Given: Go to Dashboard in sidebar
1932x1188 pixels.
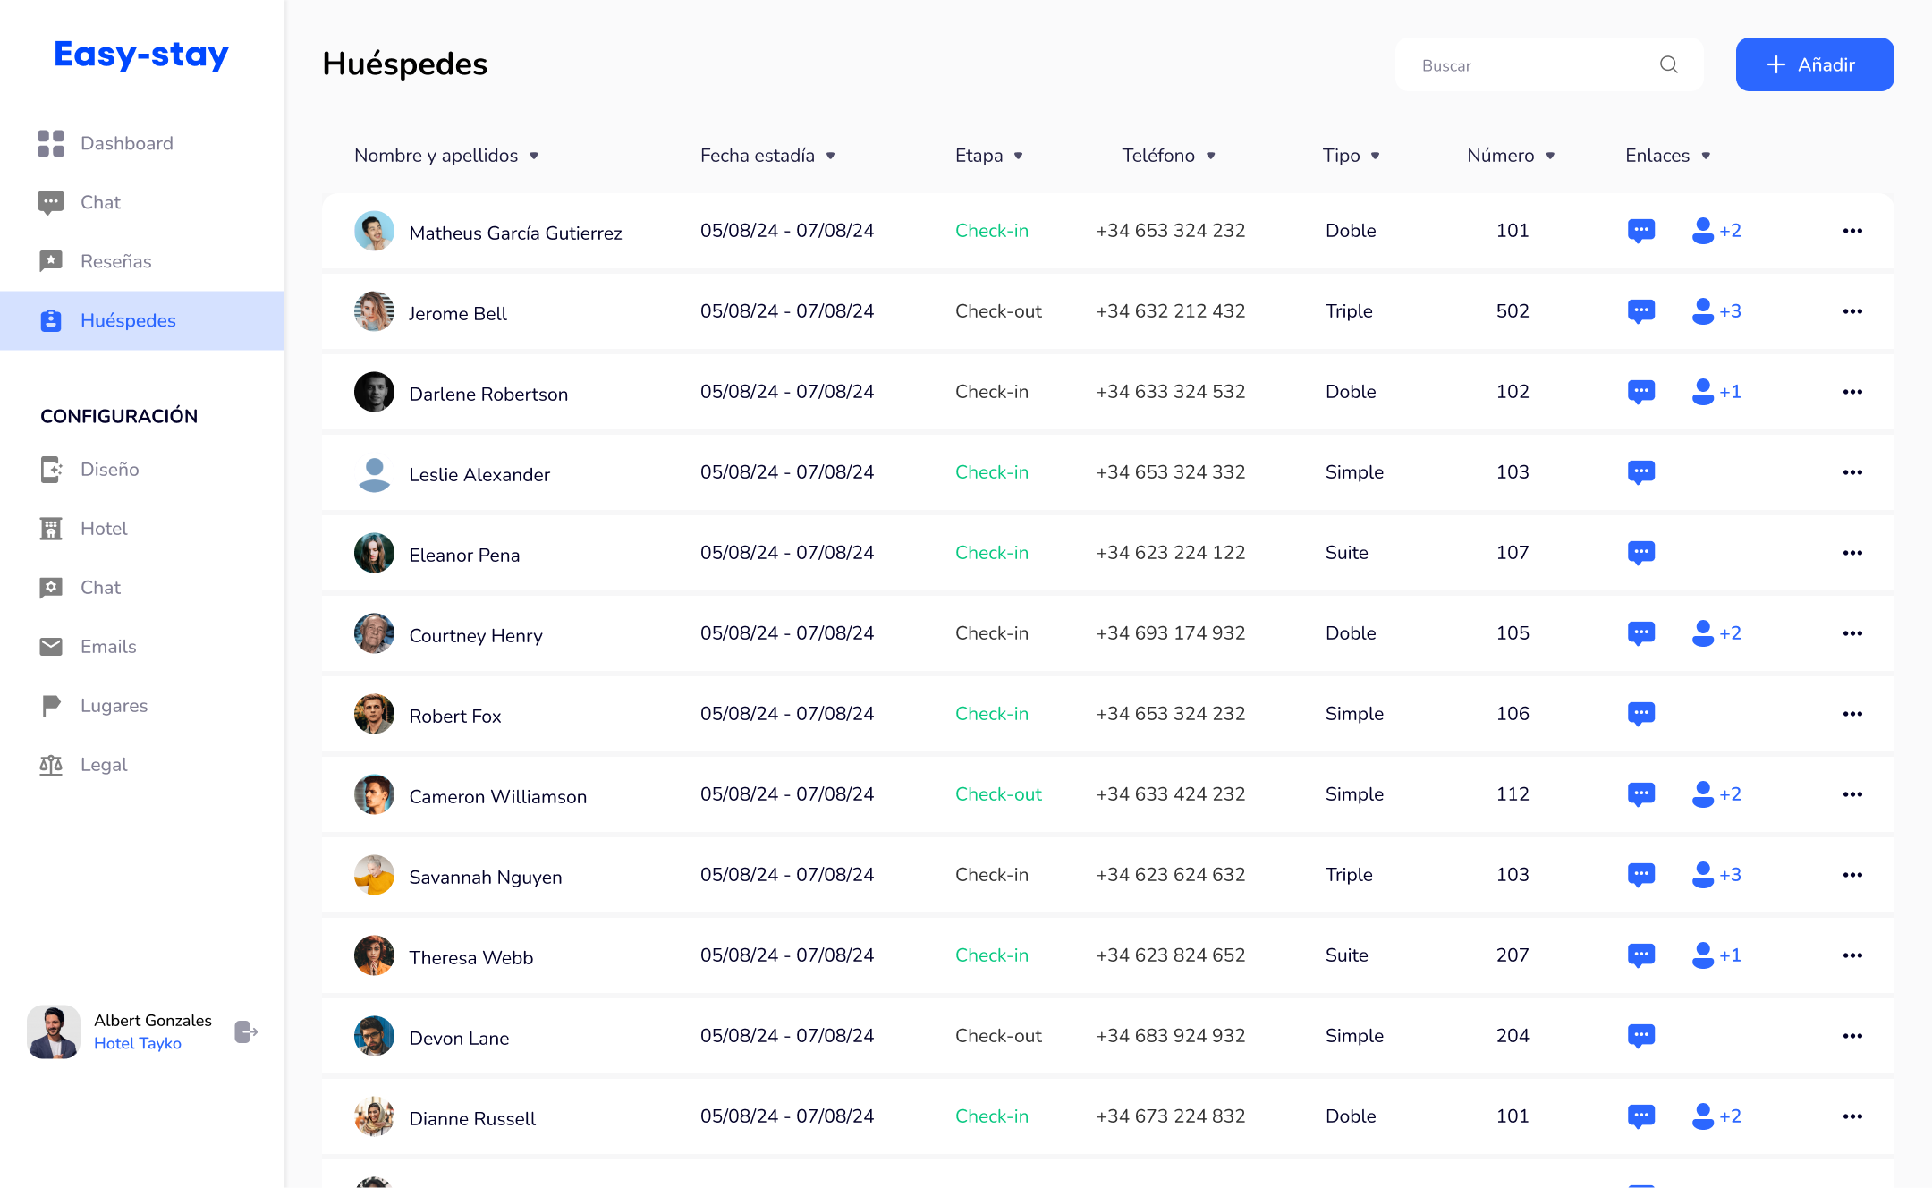Looking at the screenshot, I should 126,143.
